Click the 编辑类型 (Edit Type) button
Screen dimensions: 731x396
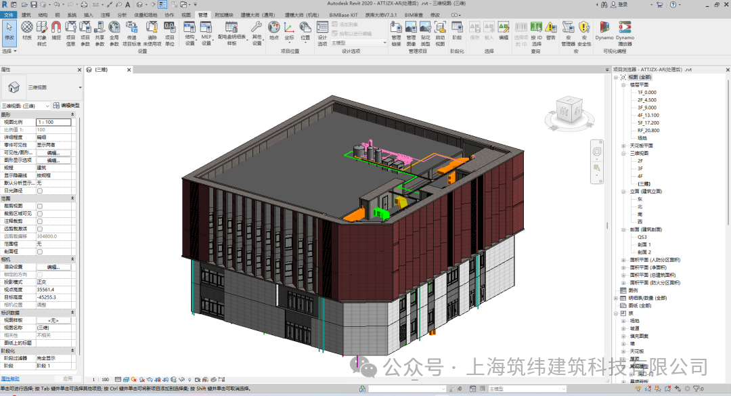(66, 106)
